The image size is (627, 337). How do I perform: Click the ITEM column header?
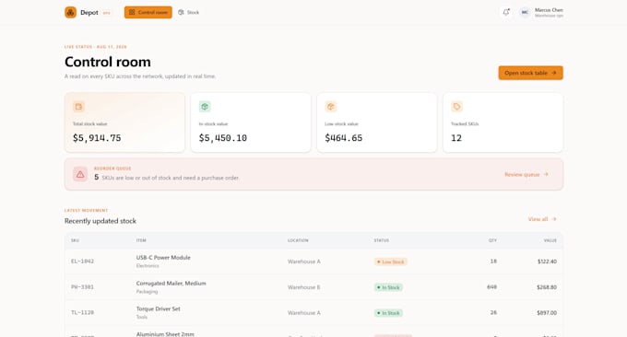(141, 240)
